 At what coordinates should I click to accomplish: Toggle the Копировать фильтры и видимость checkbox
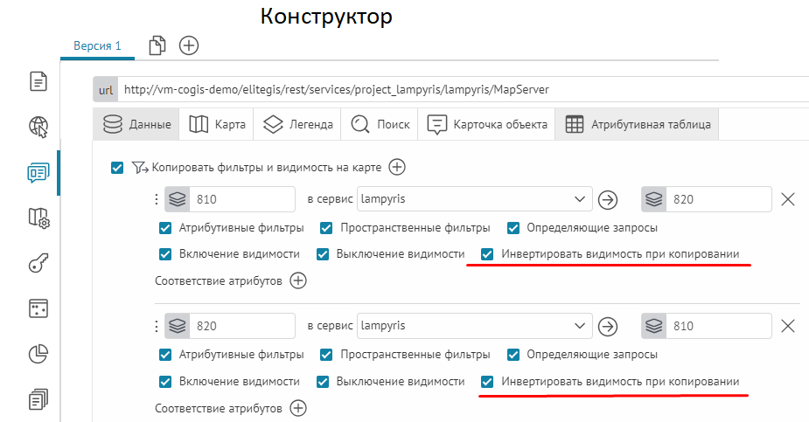click(x=117, y=168)
